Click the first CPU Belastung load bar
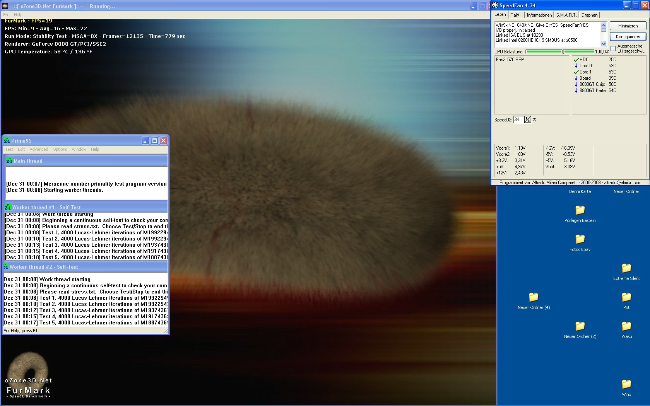The width and height of the screenshot is (650, 406). click(x=544, y=51)
